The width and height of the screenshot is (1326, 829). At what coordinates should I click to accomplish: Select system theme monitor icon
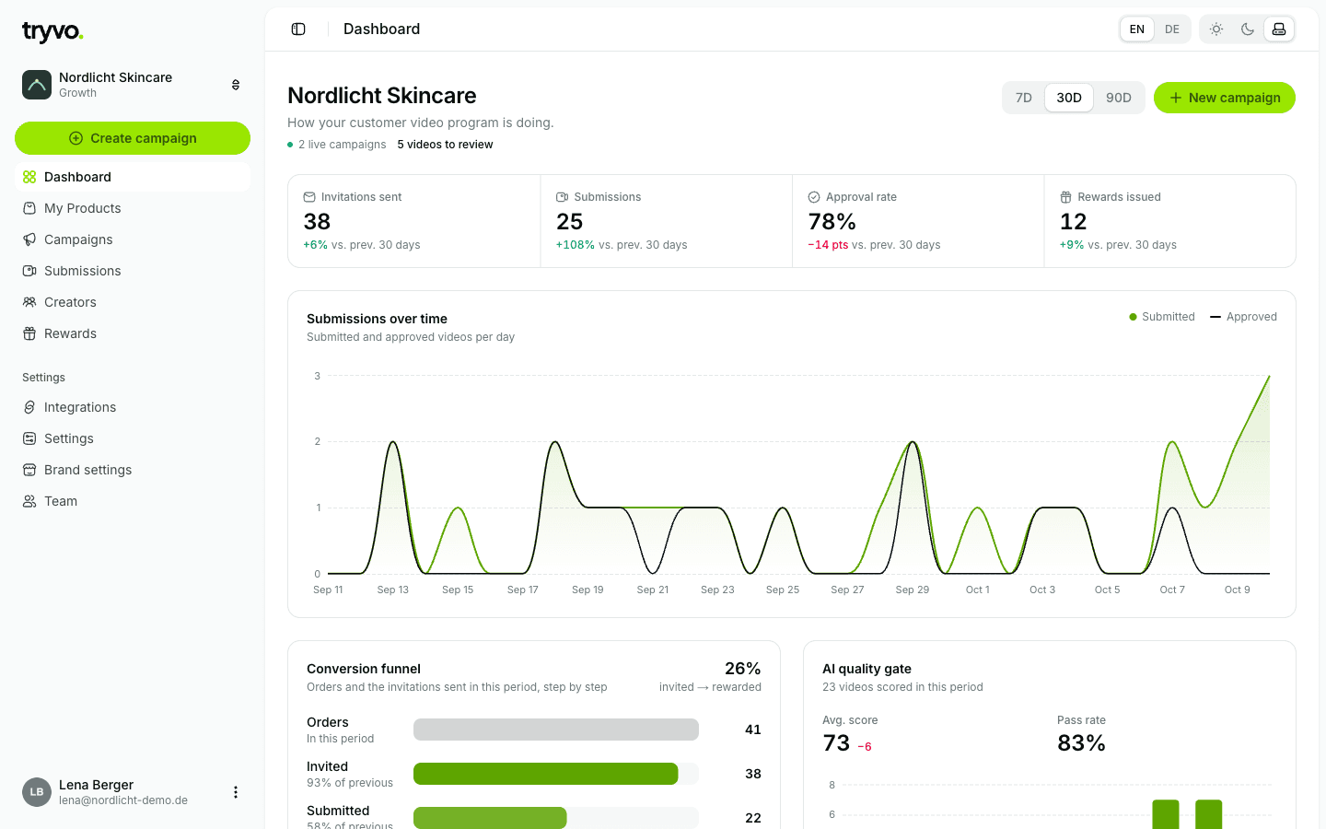1279,29
